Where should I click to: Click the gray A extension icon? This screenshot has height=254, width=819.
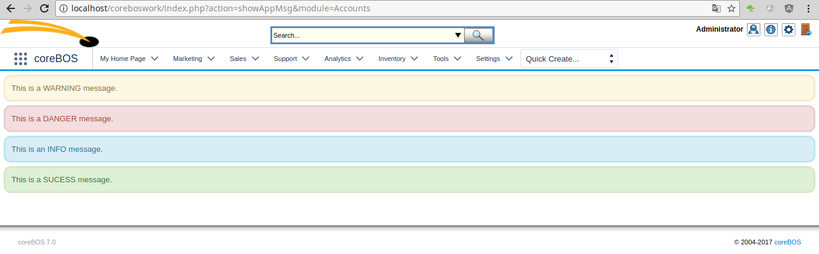tap(769, 8)
